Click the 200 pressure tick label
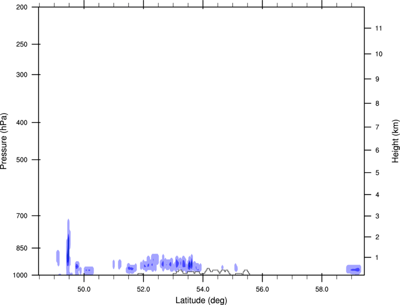 tap(22, 7)
